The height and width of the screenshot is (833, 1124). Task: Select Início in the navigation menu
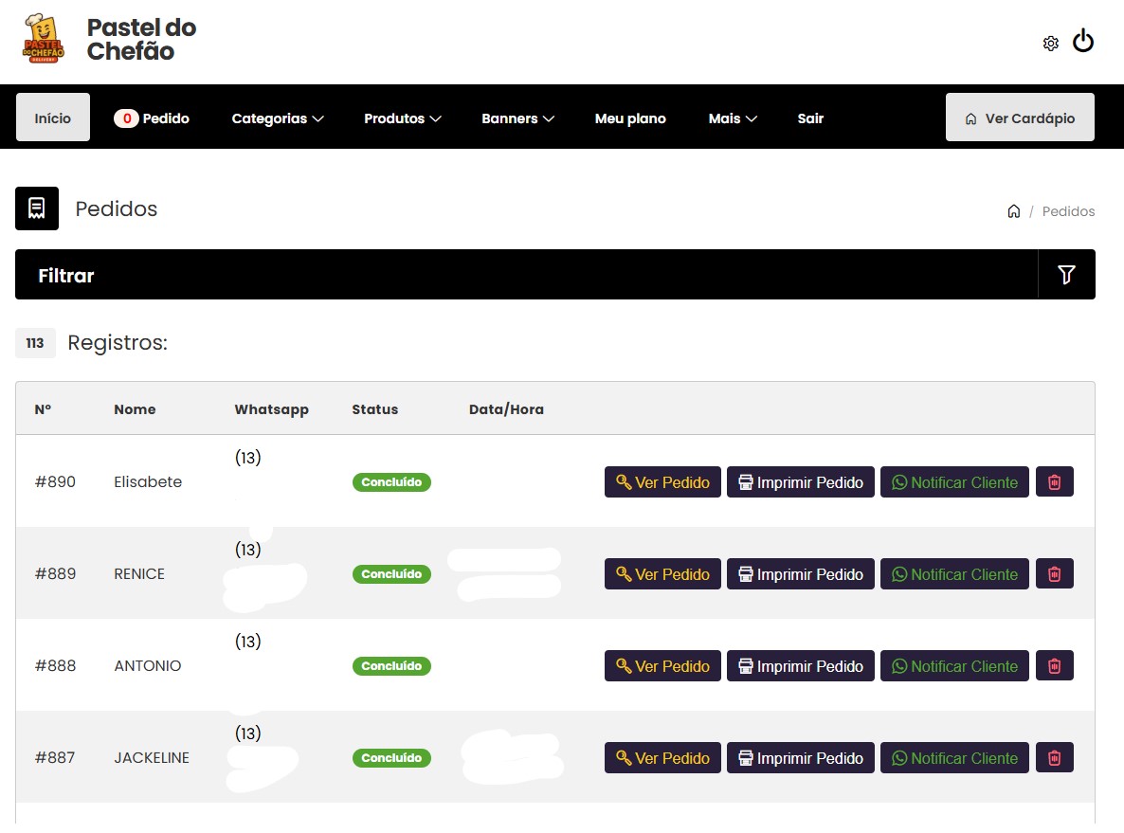coord(52,117)
